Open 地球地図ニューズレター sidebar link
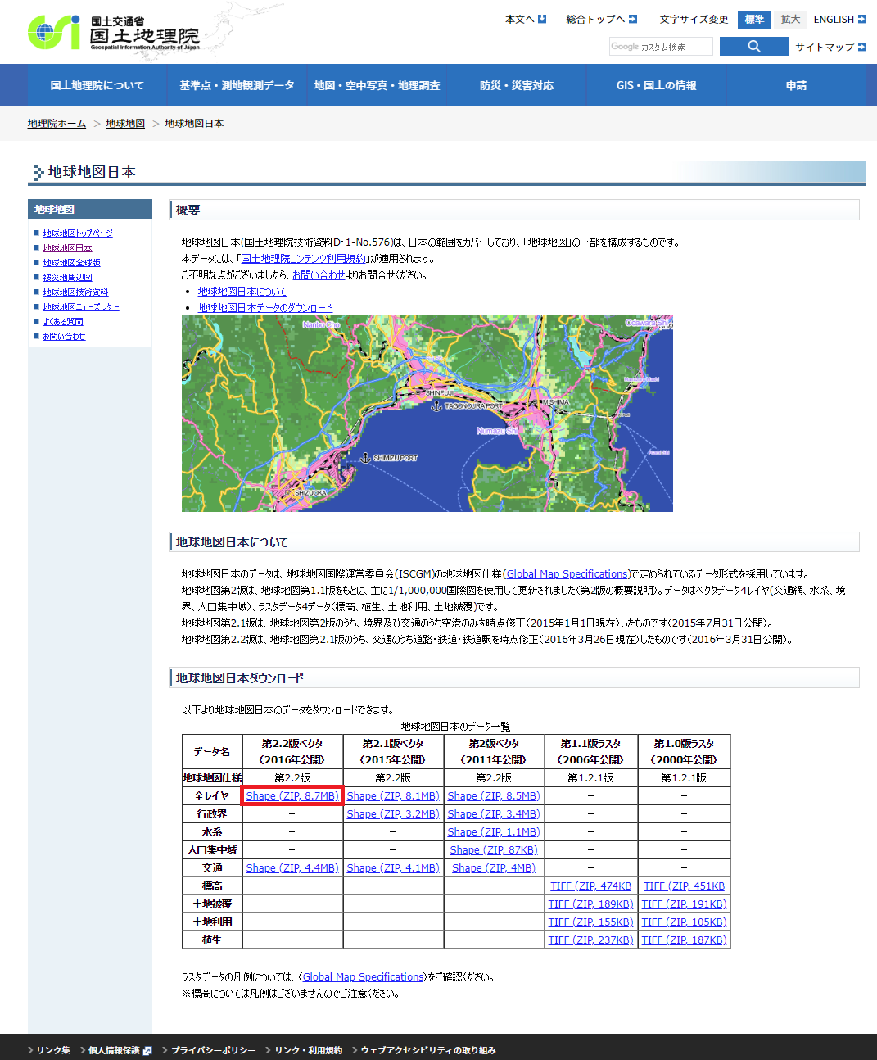Viewport: 877px width, 1060px height. click(81, 307)
